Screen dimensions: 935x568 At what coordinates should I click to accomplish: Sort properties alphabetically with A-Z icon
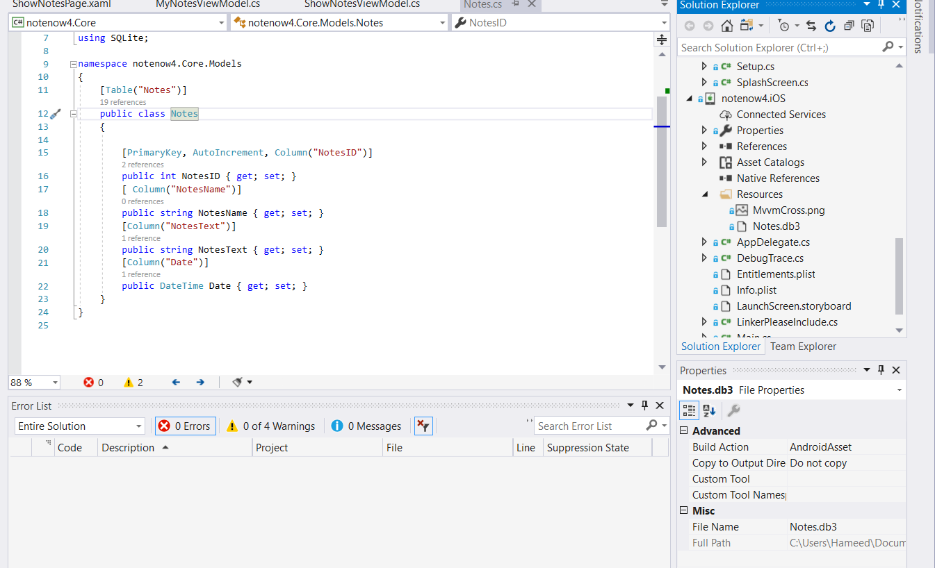(x=709, y=410)
